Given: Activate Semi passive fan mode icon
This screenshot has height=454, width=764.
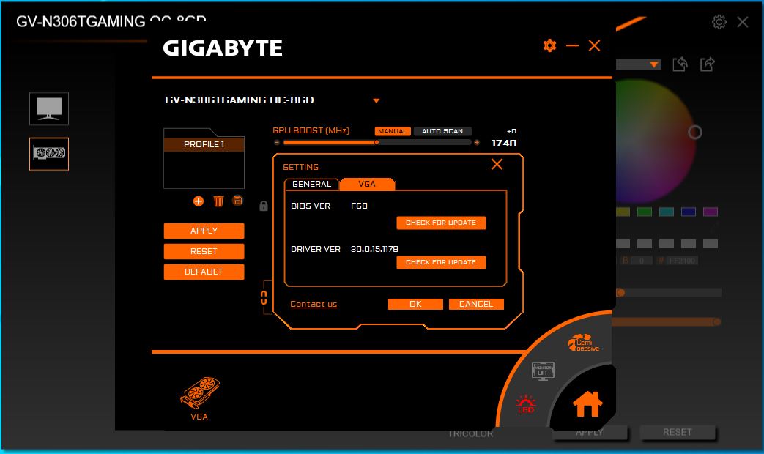Looking at the screenshot, I should point(583,343).
